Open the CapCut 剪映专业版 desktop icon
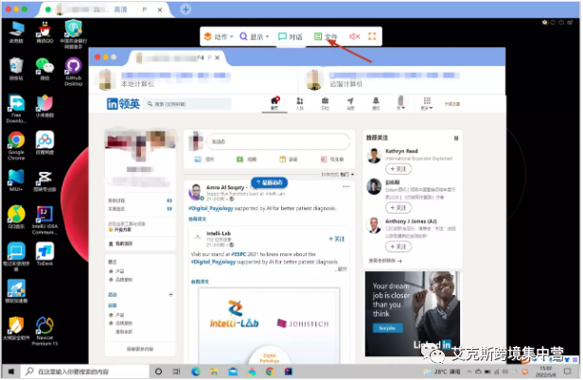This screenshot has width=583, height=380. coord(44,181)
